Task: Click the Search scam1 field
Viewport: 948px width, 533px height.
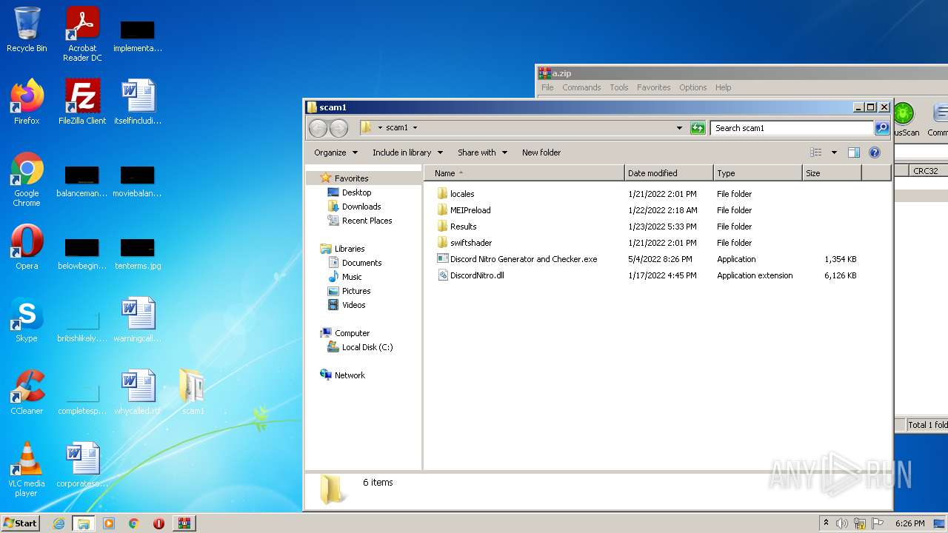Action: [x=792, y=128]
